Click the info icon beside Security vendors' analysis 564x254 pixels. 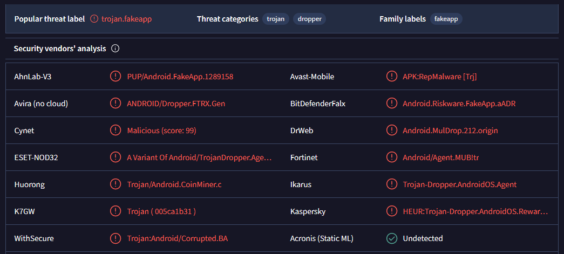(115, 49)
